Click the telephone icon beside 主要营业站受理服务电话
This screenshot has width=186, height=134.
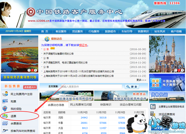[153, 106]
